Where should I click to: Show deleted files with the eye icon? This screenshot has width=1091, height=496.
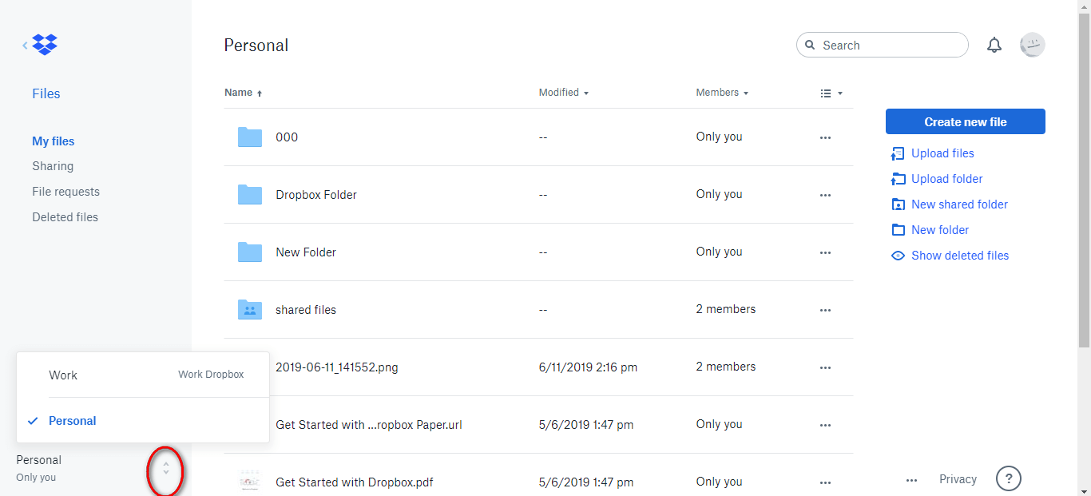(x=898, y=256)
